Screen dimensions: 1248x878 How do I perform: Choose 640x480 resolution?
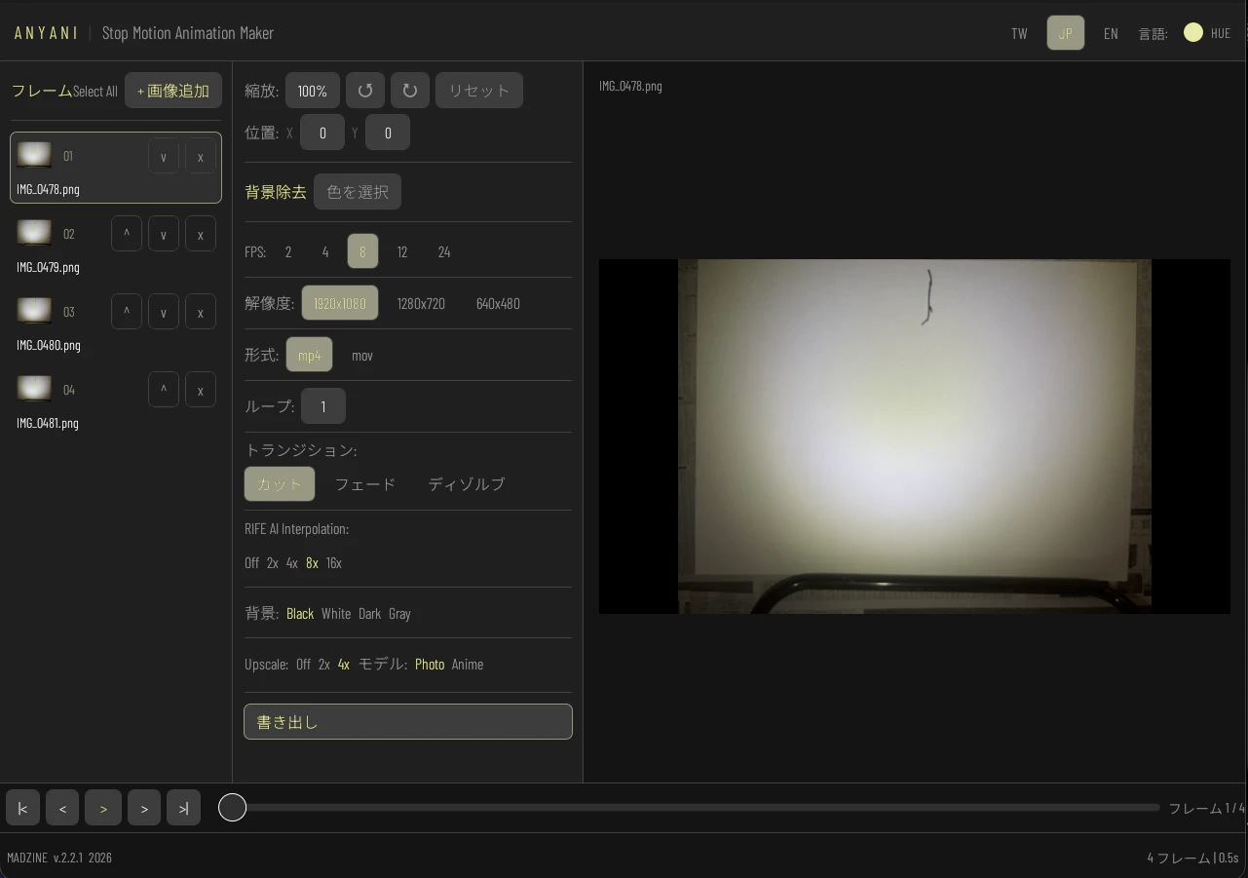(498, 303)
